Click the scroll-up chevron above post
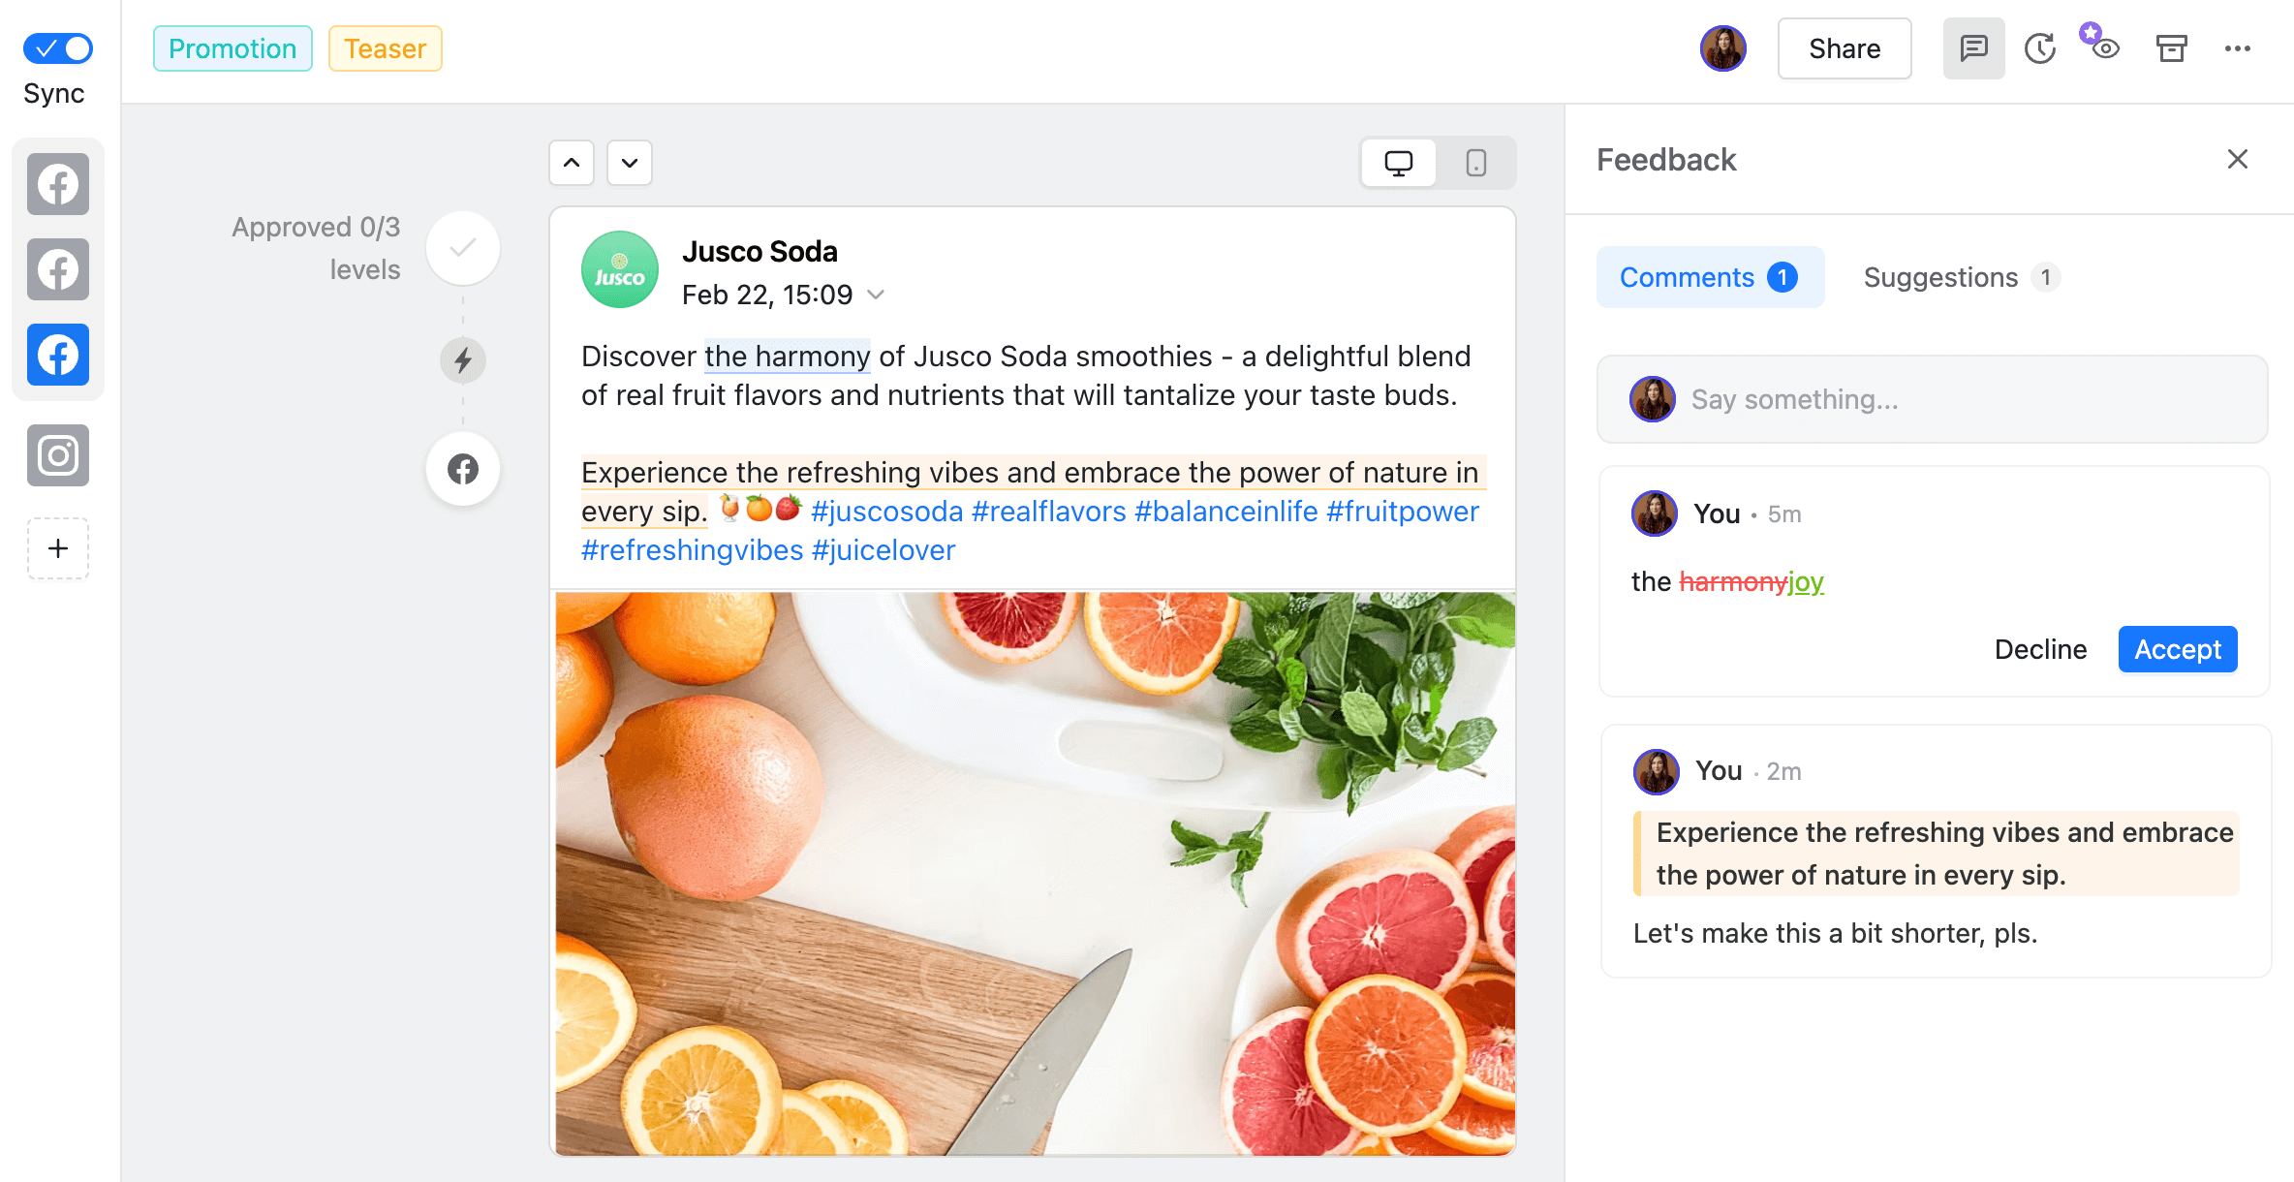This screenshot has width=2294, height=1182. pyautogui.click(x=572, y=162)
